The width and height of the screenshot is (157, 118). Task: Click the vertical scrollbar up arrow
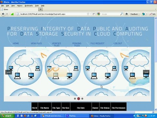(x=156, y=18)
